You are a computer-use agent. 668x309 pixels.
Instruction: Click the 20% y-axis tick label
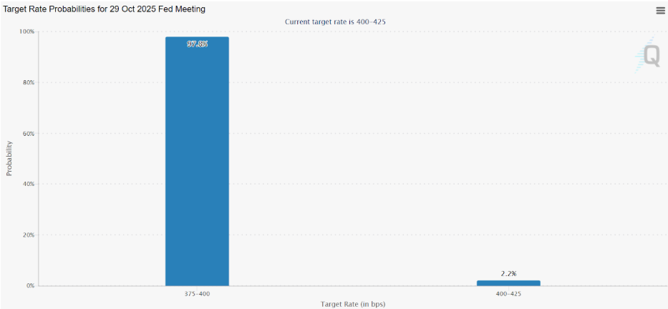28,235
